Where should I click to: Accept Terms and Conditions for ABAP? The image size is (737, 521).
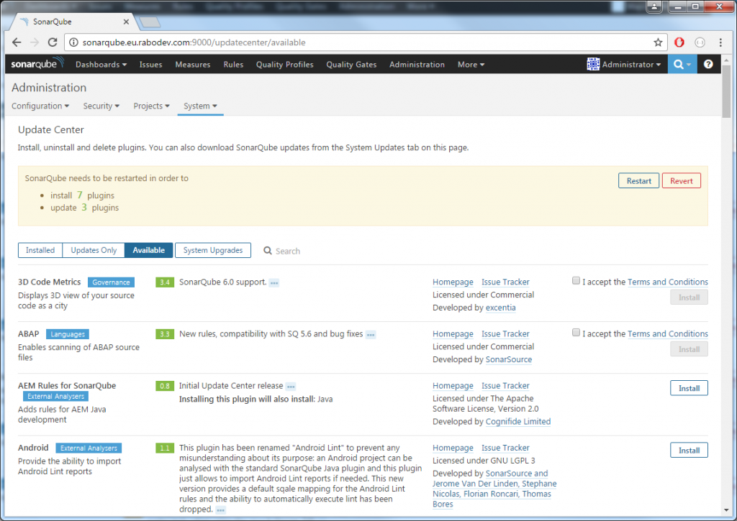(576, 332)
